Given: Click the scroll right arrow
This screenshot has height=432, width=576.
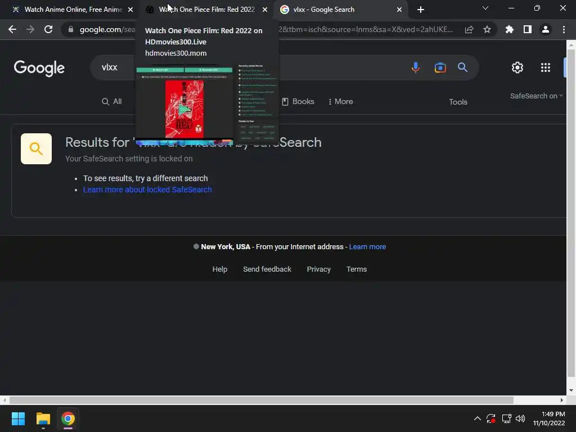Looking at the screenshot, I should tap(562, 400).
